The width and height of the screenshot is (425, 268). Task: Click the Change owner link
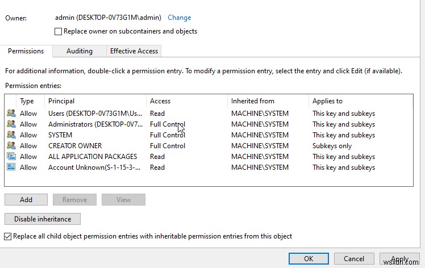[x=179, y=18]
